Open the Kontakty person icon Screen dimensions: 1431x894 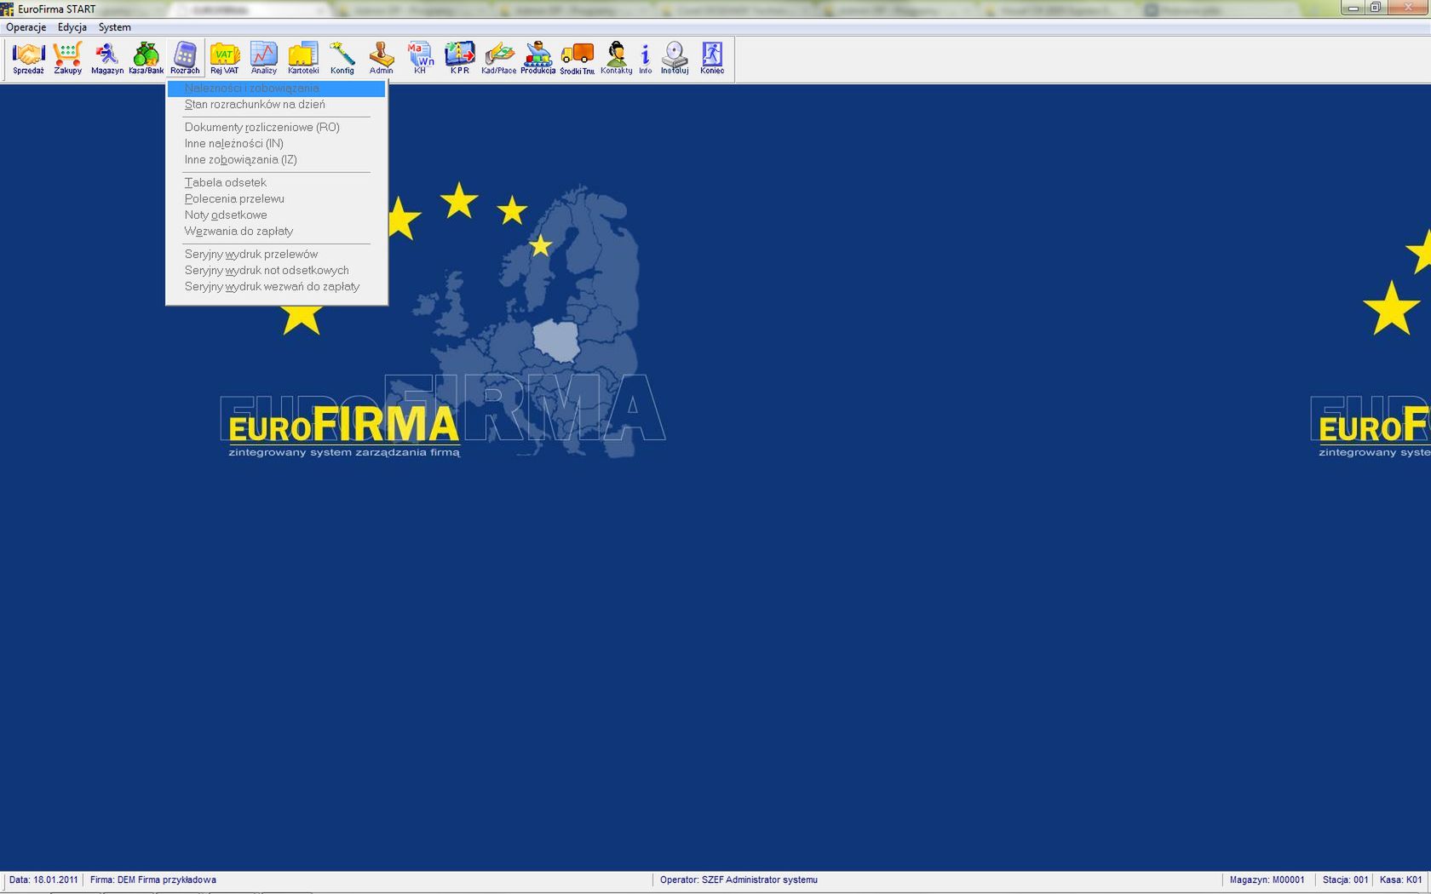[x=617, y=59]
